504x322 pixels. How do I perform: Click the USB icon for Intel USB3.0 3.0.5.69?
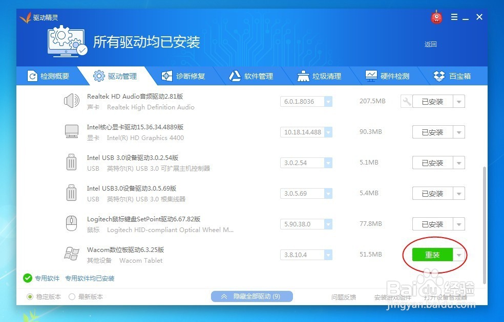71,193
